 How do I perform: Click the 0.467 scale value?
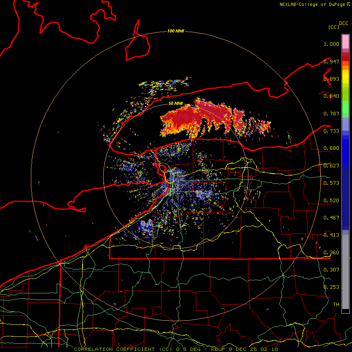click(331, 218)
